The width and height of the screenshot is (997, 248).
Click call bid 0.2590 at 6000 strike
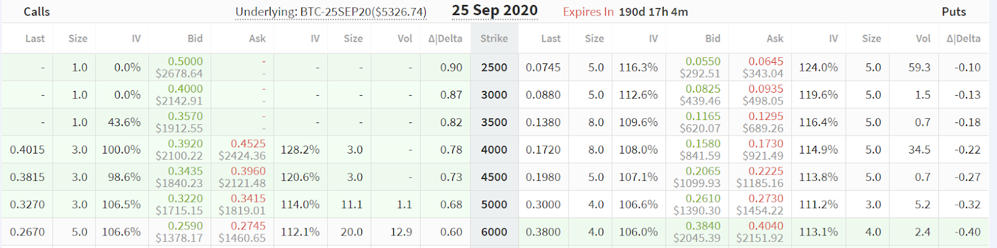coord(186,226)
